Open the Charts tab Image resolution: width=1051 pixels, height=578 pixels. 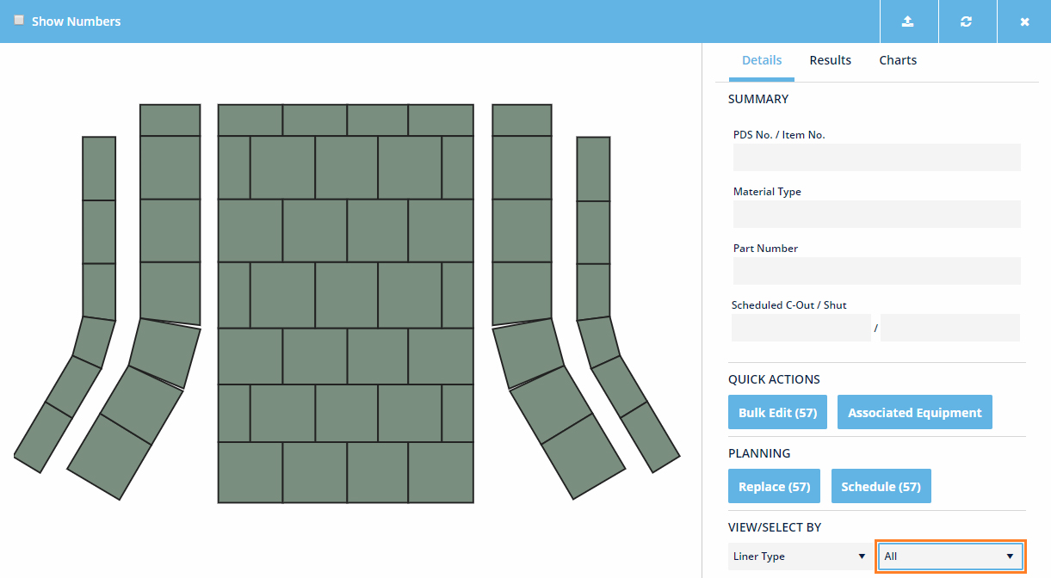(x=898, y=60)
